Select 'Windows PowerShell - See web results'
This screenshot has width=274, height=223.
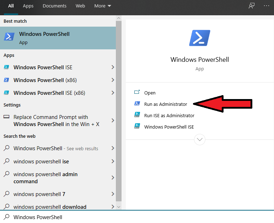click(58, 148)
